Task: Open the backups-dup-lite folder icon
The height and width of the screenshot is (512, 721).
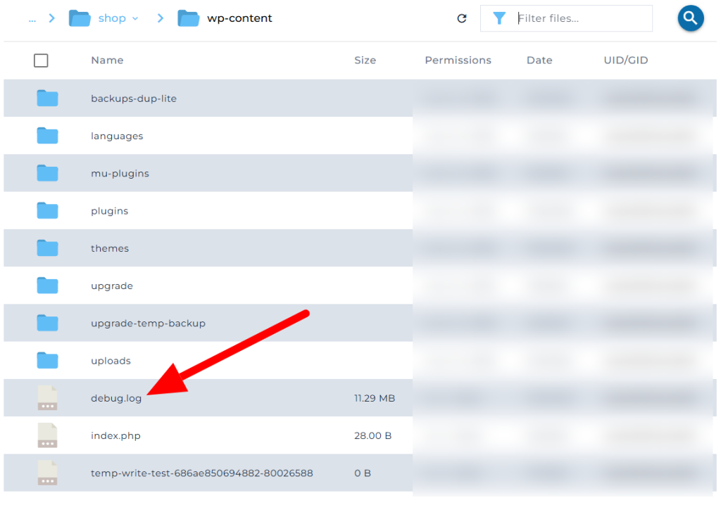Action: click(46, 98)
